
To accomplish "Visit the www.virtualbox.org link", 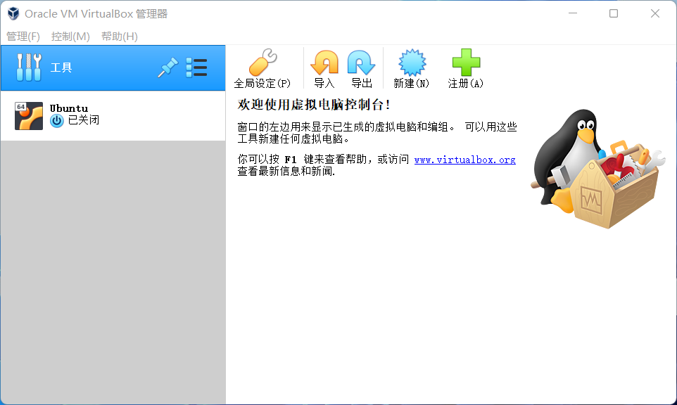I will tap(464, 160).
